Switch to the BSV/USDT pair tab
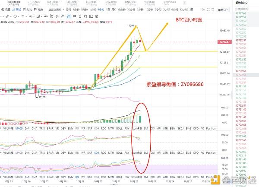The width and height of the screenshot is (259, 187). click(x=111, y=3)
